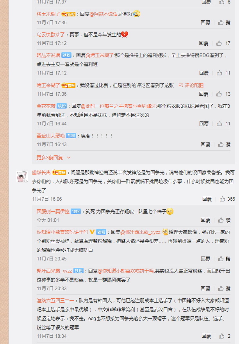Image resolution: width=239 pixels, height=344 pixels.
Task: Click the yellow V verified badge
Action: pos(92,232)
